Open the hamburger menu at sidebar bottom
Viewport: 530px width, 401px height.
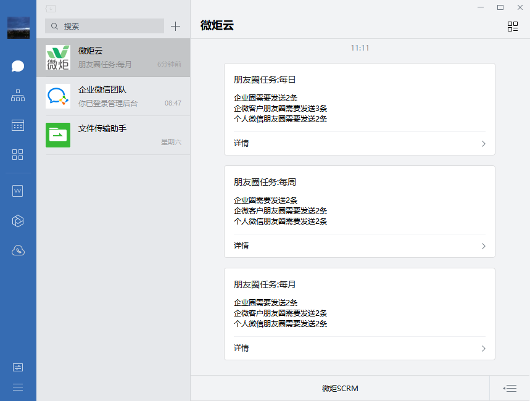click(x=18, y=387)
